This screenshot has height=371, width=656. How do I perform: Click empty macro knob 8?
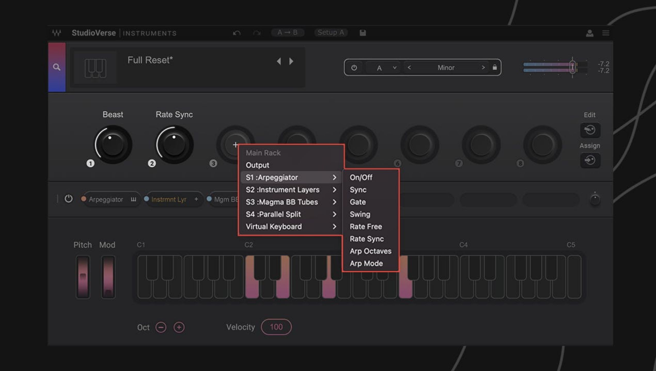pyautogui.click(x=543, y=145)
